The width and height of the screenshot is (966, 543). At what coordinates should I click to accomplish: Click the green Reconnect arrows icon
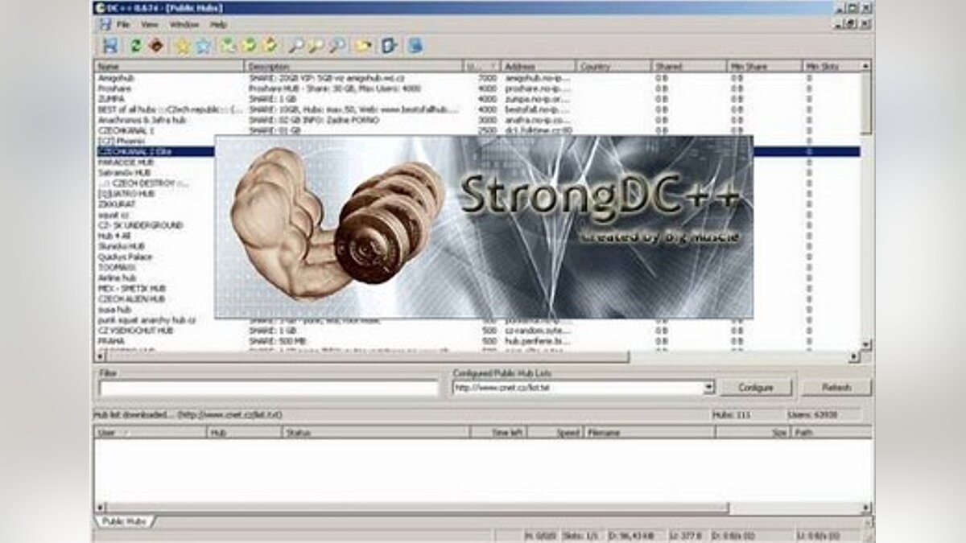[x=135, y=46]
